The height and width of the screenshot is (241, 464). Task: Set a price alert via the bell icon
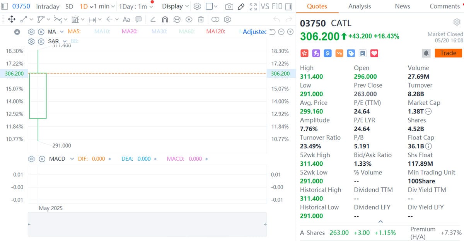point(426,53)
